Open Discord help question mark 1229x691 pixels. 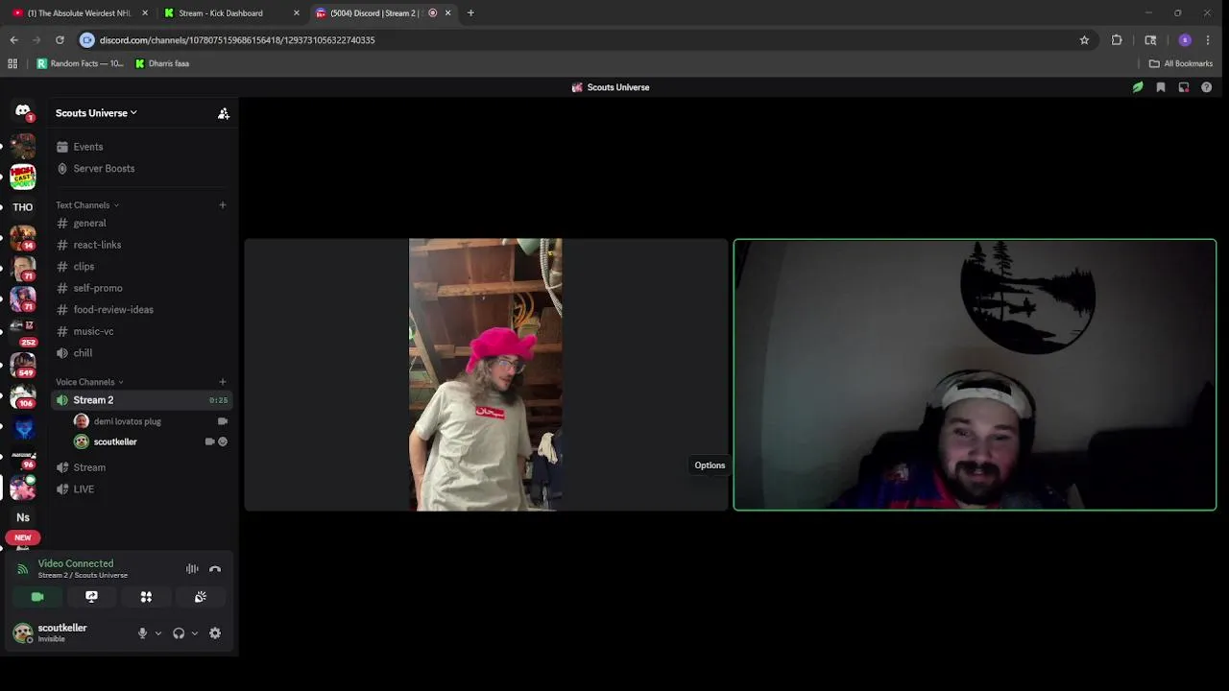tap(1207, 87)
